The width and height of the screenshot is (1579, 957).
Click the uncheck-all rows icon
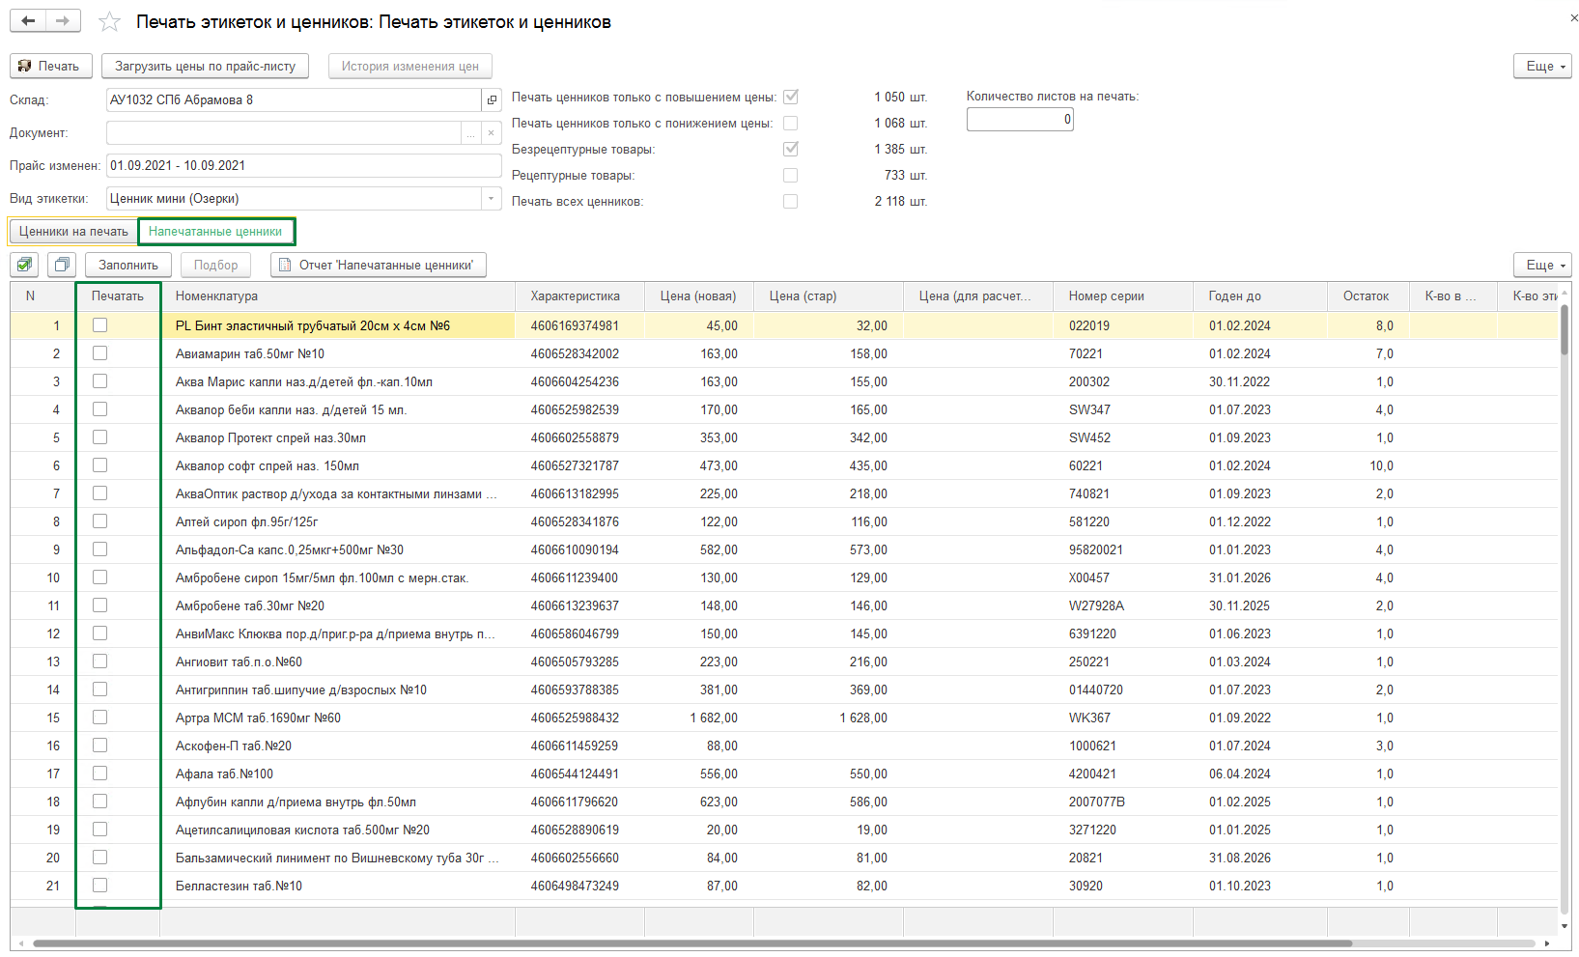coord(62,265)
